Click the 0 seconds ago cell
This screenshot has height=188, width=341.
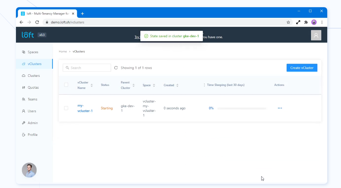(174, 108)
